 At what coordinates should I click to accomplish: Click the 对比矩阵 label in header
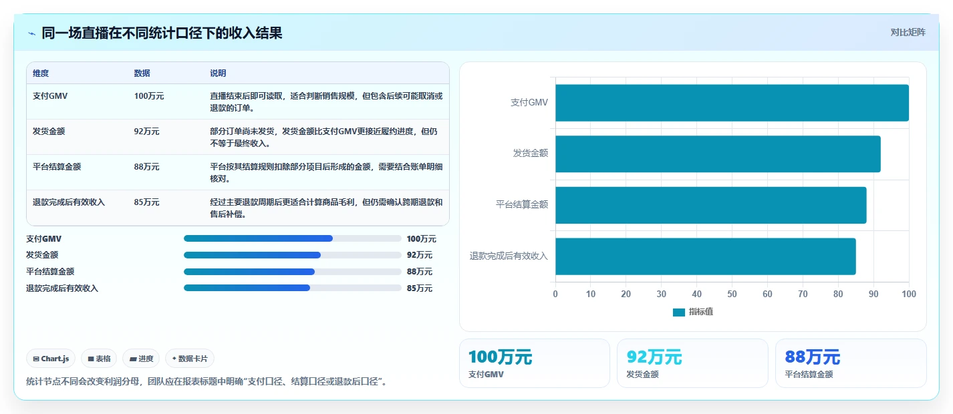pyautogui.click(x=908, y=33)
